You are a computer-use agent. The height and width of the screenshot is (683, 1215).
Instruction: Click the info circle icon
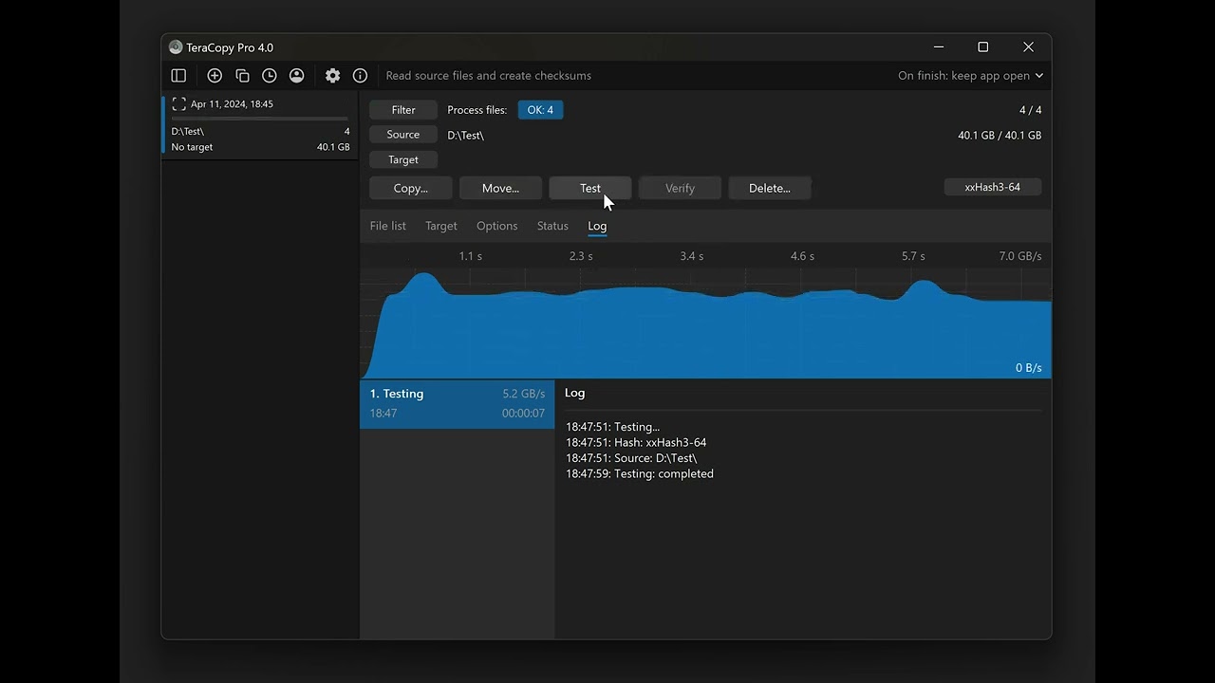point(360,76)
